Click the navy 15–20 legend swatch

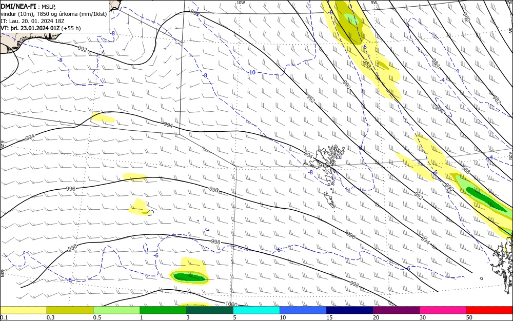(350, 310)
